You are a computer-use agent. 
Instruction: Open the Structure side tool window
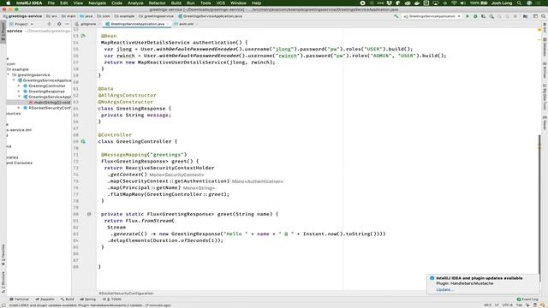3,283
